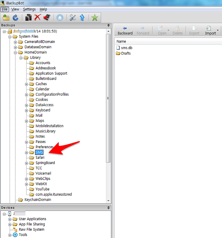Expand the DatabaseDomain node

[x=15, y=47]
